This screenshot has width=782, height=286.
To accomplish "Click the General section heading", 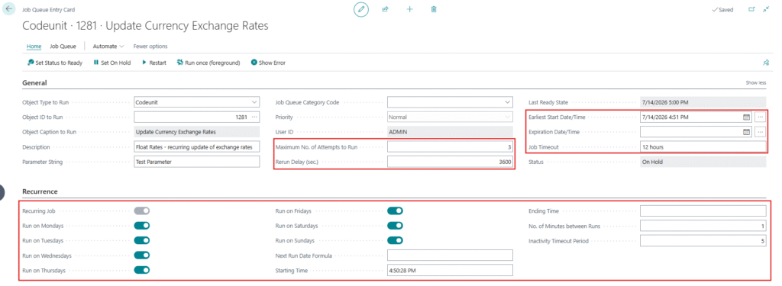I will click(x=34, y=82).
